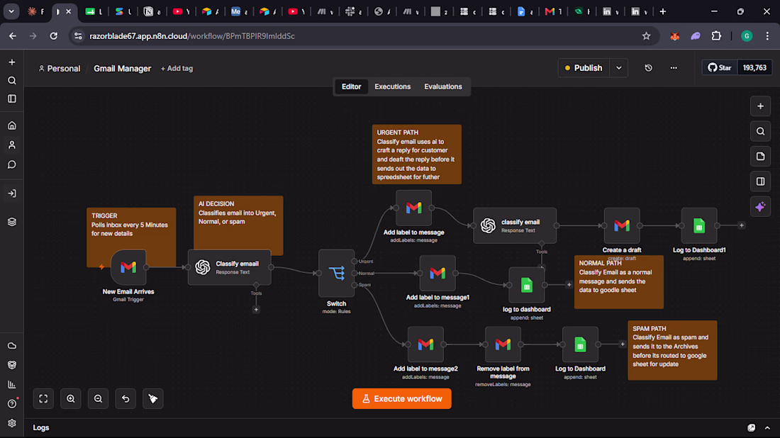Open sidebar settings gear icon
The width and height of the screenshot is (780, 438).
pyautogui.click(x=12, y=423)
